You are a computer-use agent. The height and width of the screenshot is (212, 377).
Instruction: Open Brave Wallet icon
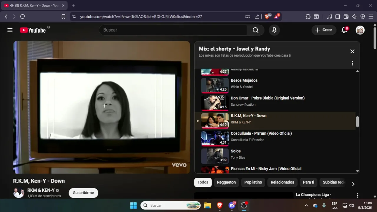pos(346,17)
